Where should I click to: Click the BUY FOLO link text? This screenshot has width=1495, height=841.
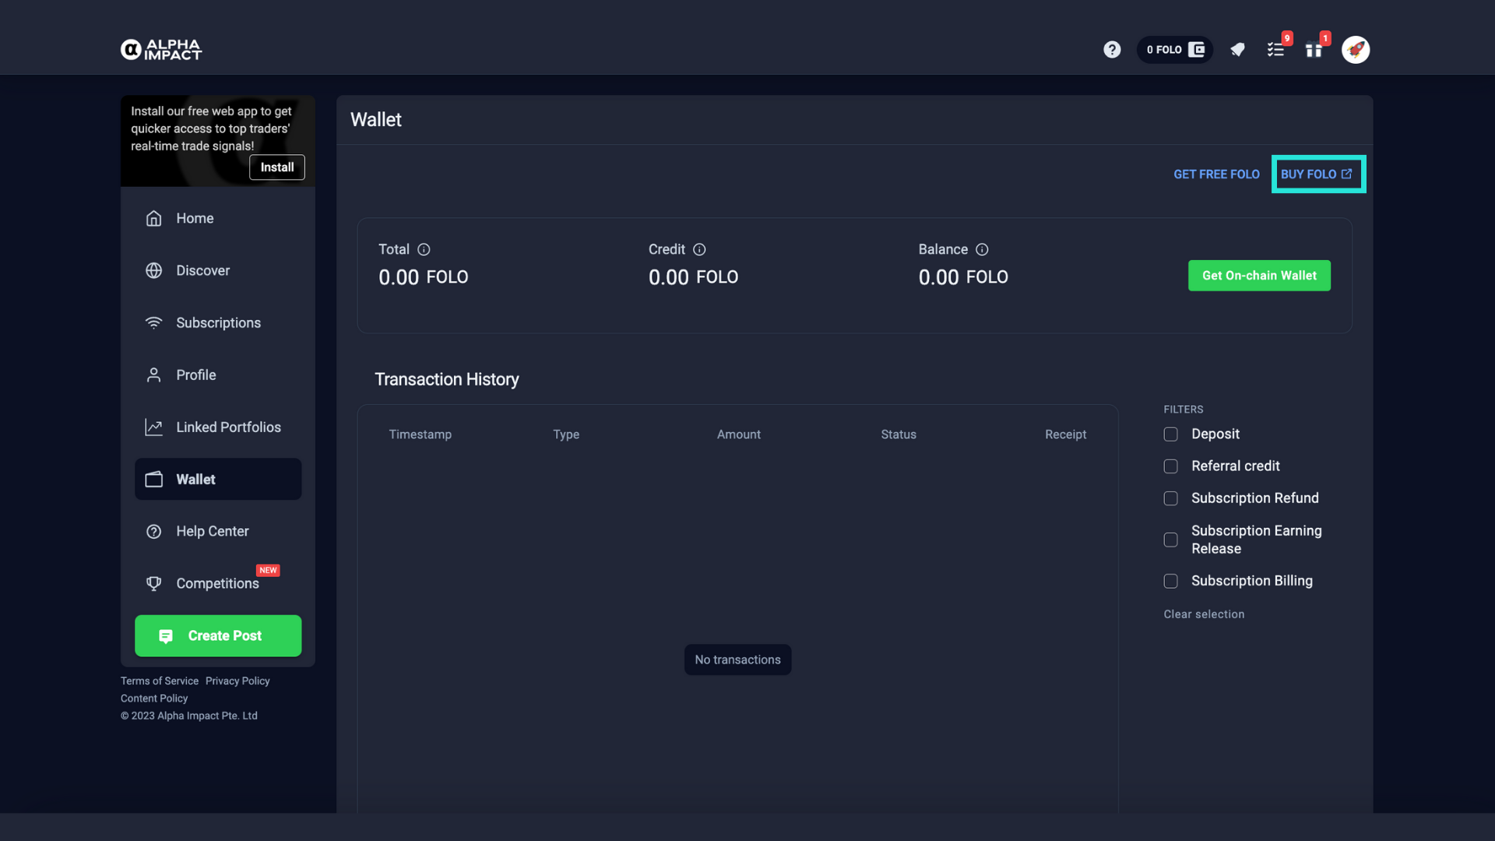1308,174
